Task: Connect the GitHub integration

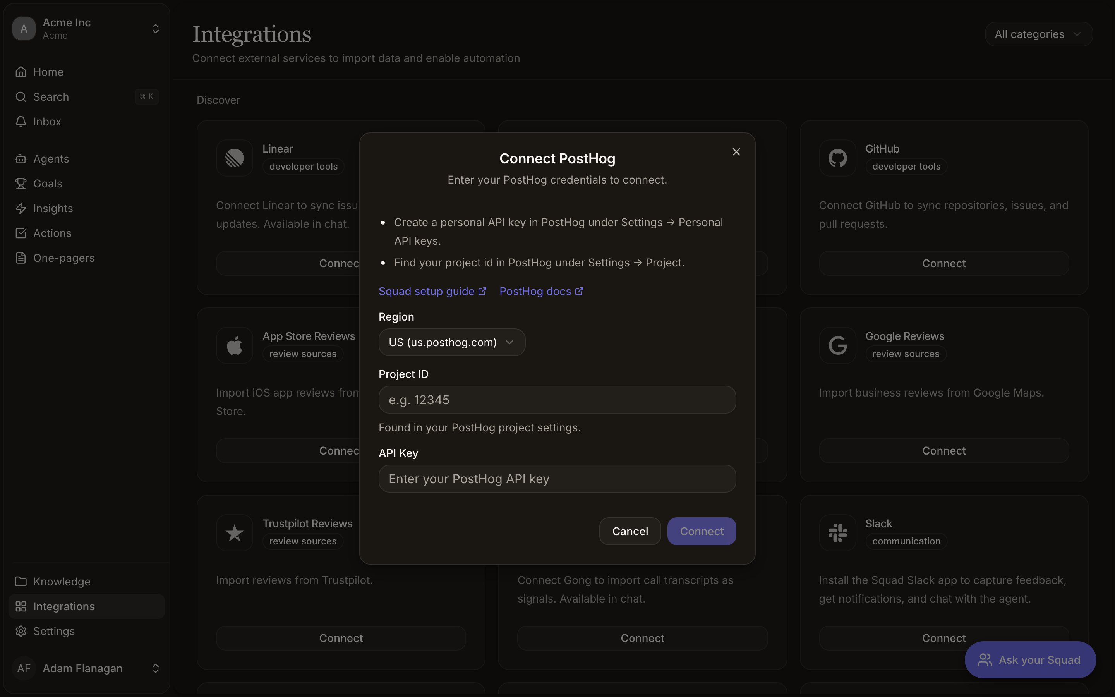Action: (943, 263)
